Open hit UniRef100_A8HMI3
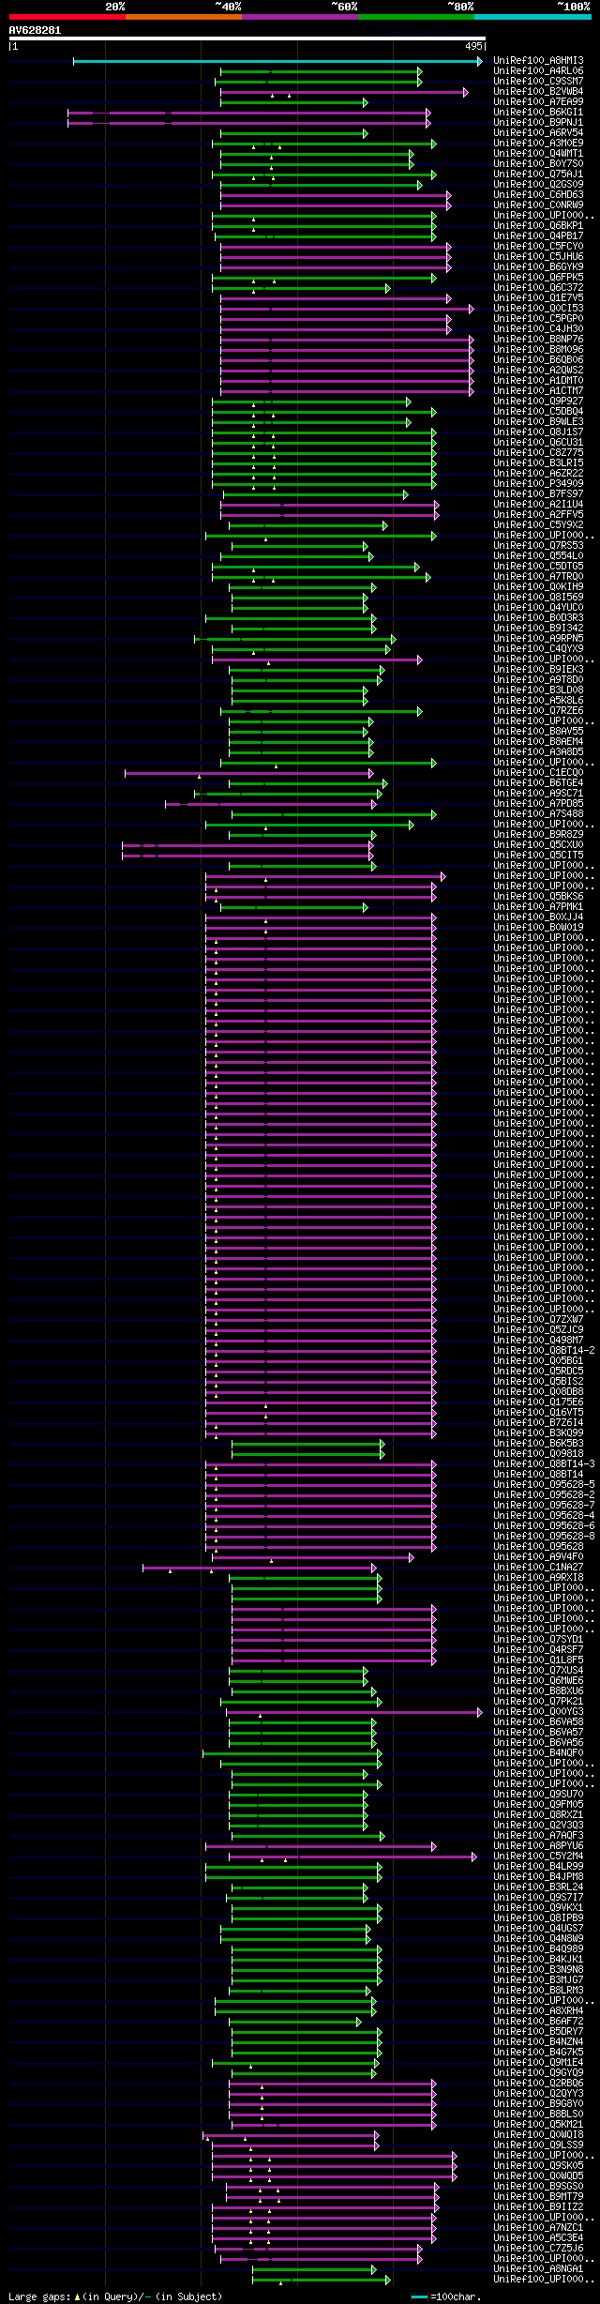This screenshot has width=600, height=2304. pos(538,61)
